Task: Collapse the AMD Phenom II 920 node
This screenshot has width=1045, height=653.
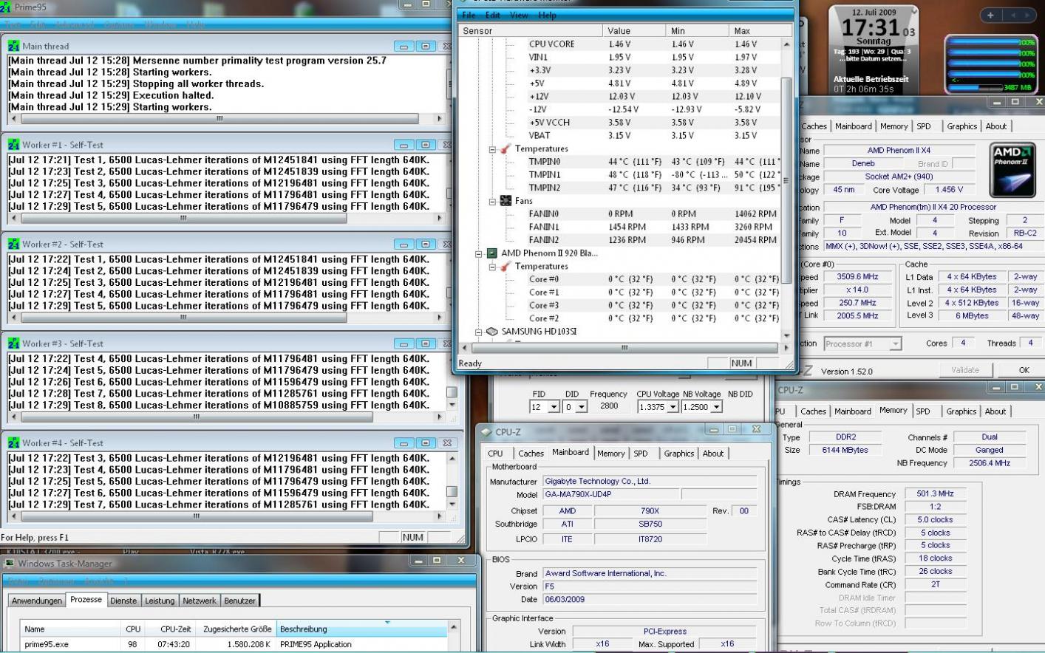Action: coord(479,253)
